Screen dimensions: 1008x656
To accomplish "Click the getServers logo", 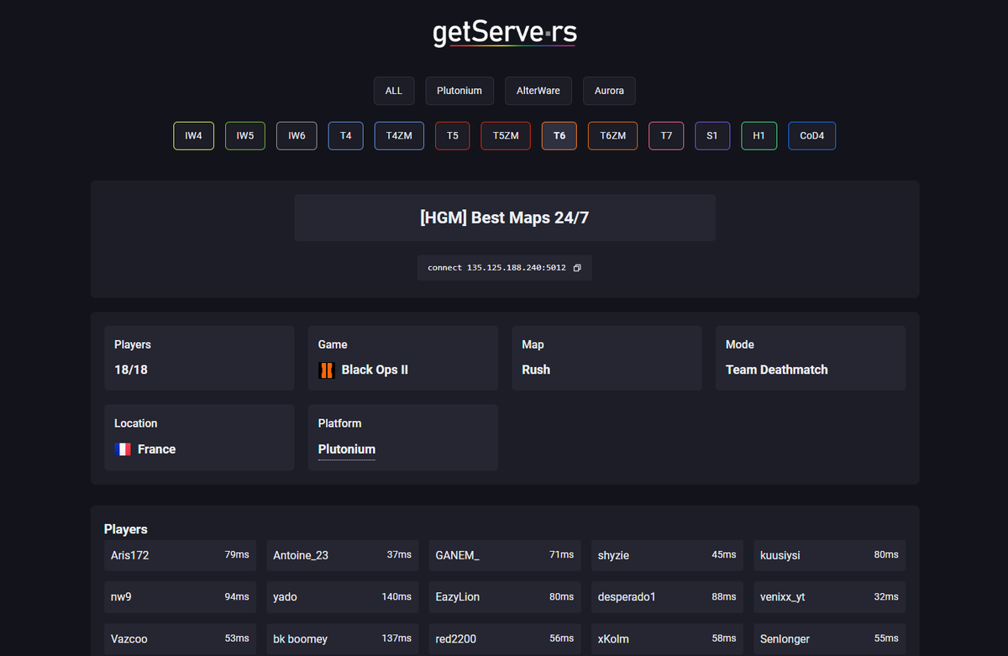I will (504, 33).
